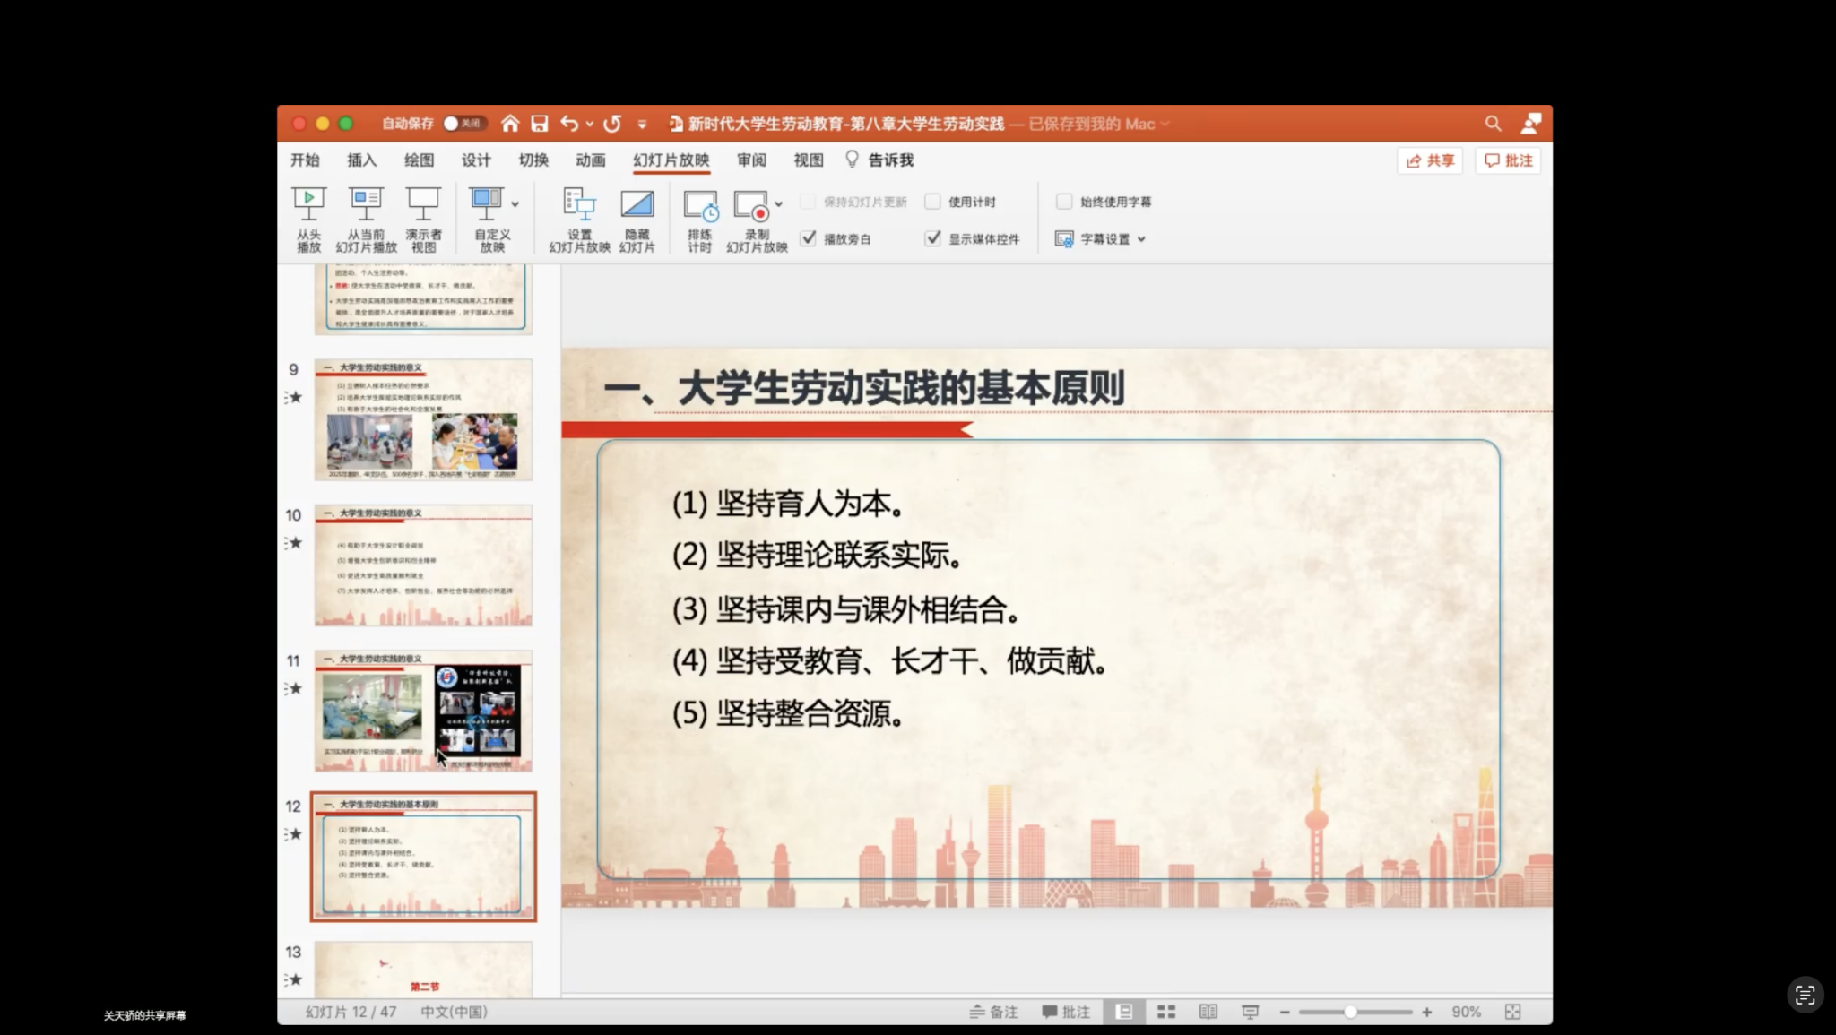Open the Animations ribbon tab
Screen dimensions: 1836x1035
click(590, 160)
